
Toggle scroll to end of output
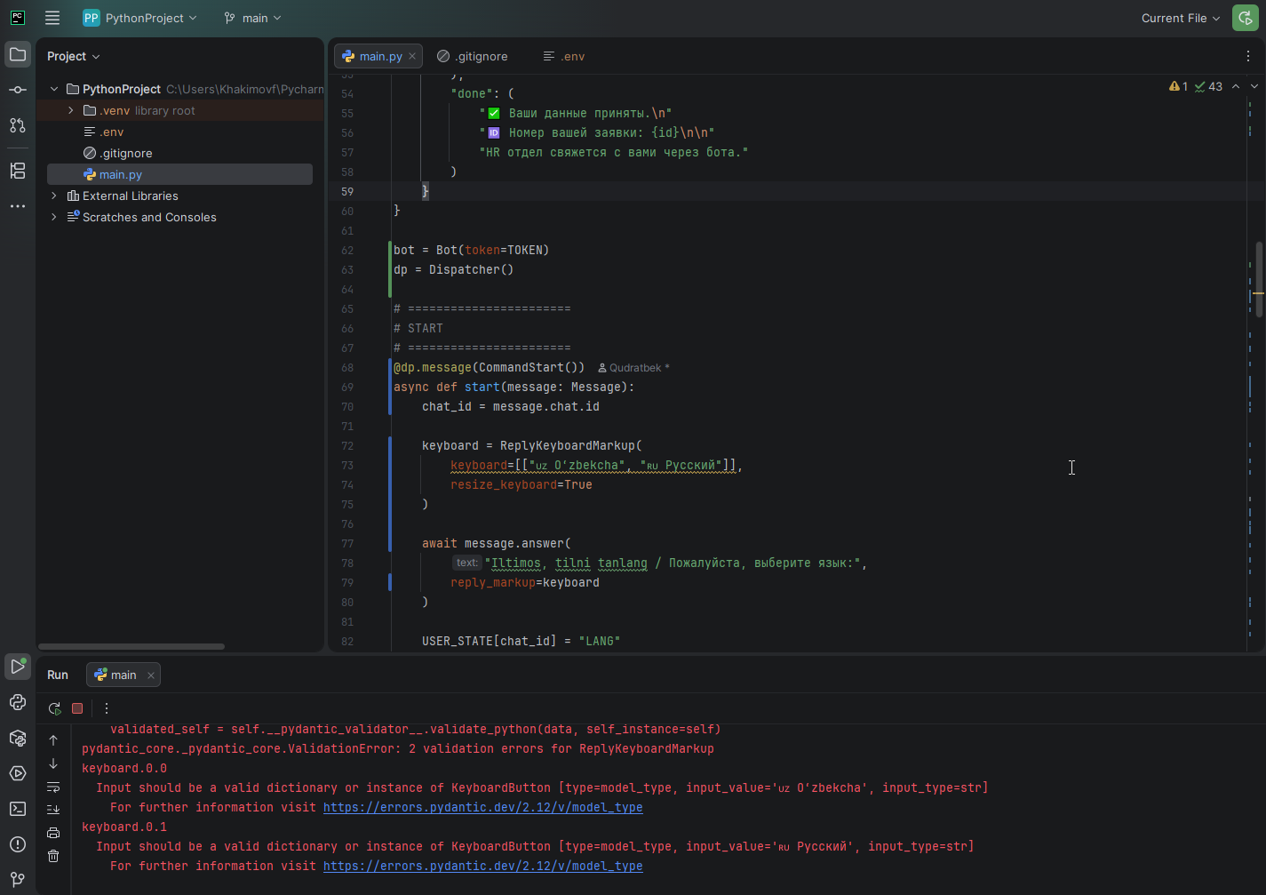[53, 810]
